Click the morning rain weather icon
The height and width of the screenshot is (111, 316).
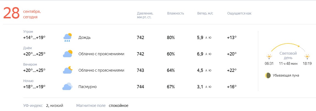coord(67,37)
